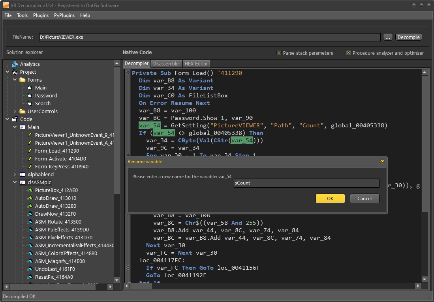This screenshot has width=434, height=302.
Task: Toggle Parse stack parameters checkbox
Action: click(279, 53)
